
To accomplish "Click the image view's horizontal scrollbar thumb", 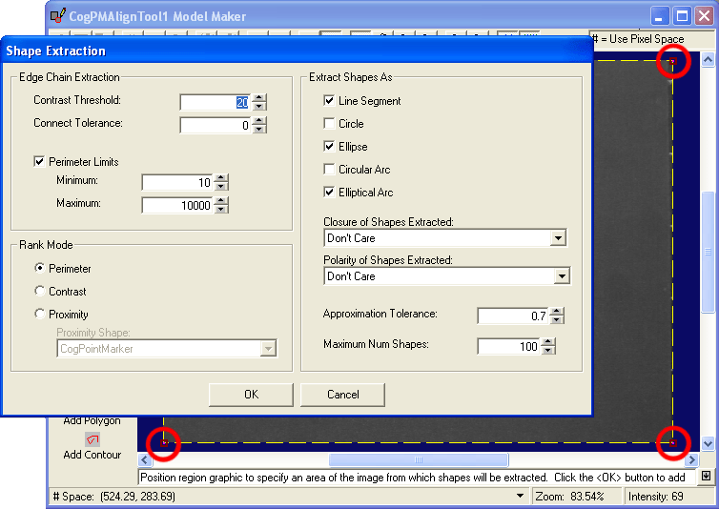I will tap(419, 459).
